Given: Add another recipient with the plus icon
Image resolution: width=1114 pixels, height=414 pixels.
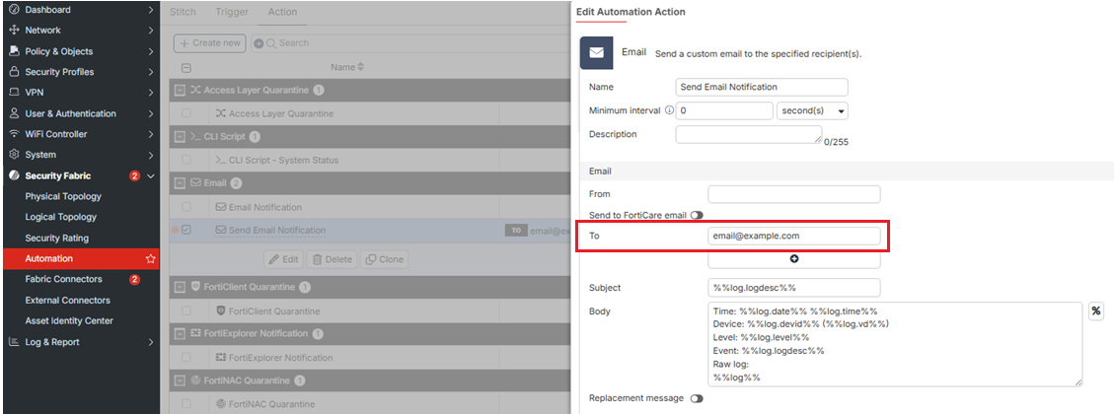Looking at the screenshot, I should coord(794,259).
